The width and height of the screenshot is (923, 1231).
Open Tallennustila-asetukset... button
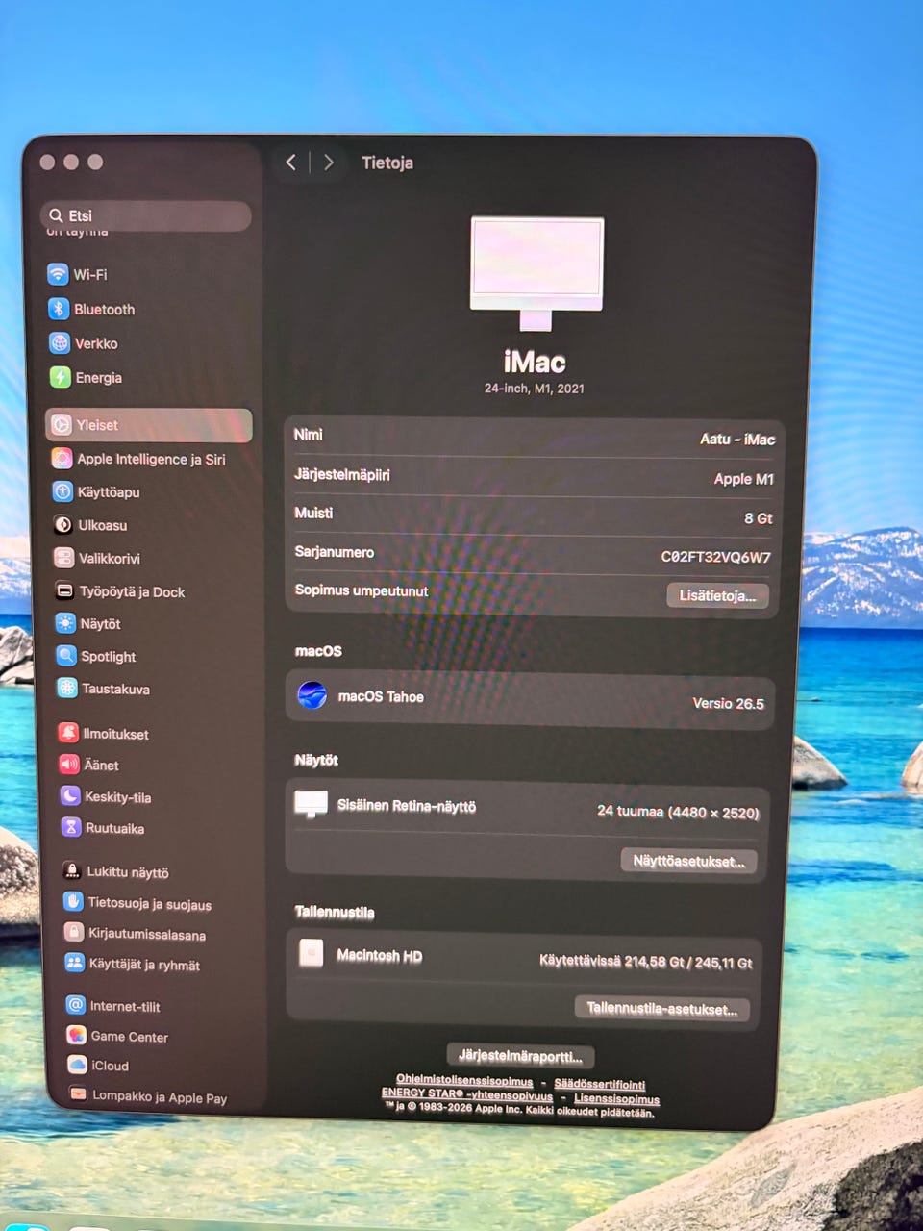pyautogui.click(x=661, y=1009)
